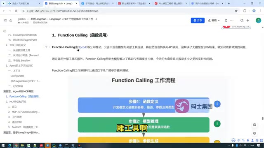
Task: Open the three-dots more options menu
Action: (232, 20)
